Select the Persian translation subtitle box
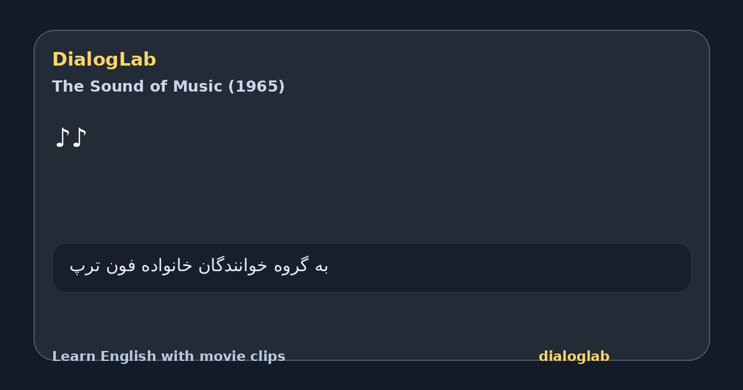The width and height of the screenshot is (743, 390). click(371, 267)
